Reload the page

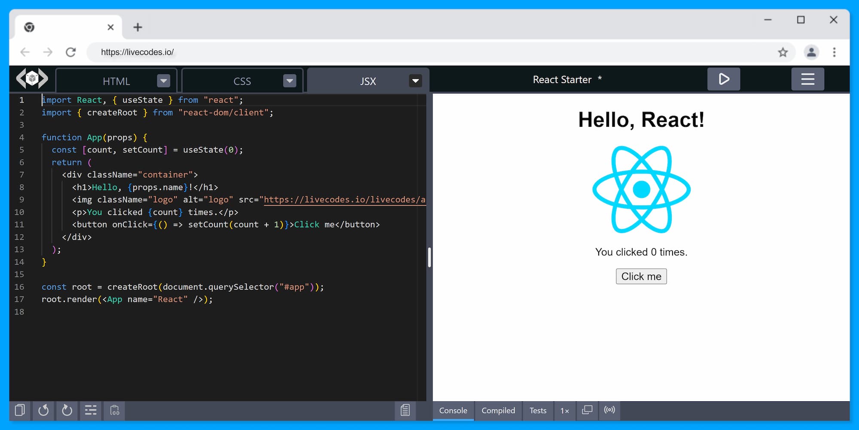click(71, 52)
